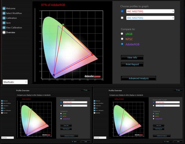Click the Profile Overview title in the NTSC window
This screenshot has height=144, width=185.
(23, 91)
